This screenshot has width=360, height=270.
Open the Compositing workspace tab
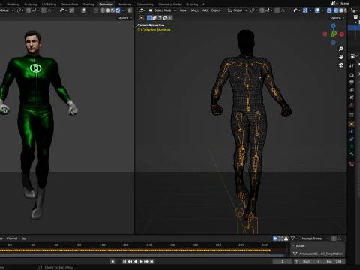[145, 4]
